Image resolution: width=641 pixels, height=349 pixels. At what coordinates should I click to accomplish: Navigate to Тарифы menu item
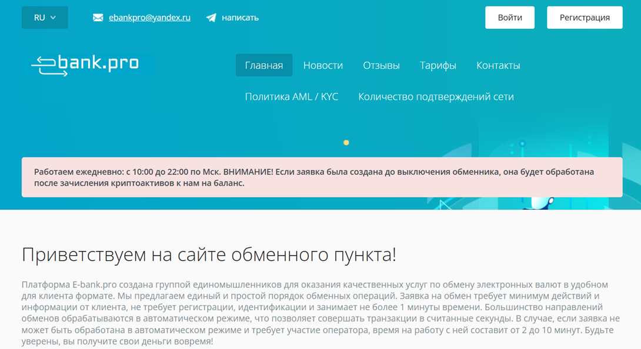(x=438, y=65)
